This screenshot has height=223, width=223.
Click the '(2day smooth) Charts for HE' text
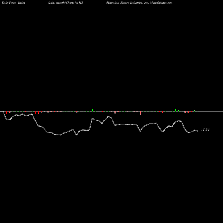click(66, 3)
